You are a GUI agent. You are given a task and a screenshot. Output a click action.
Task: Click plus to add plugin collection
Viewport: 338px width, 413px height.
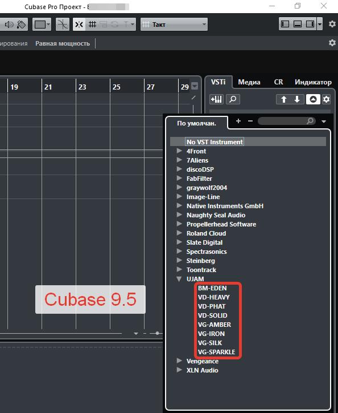click(238, 121)
